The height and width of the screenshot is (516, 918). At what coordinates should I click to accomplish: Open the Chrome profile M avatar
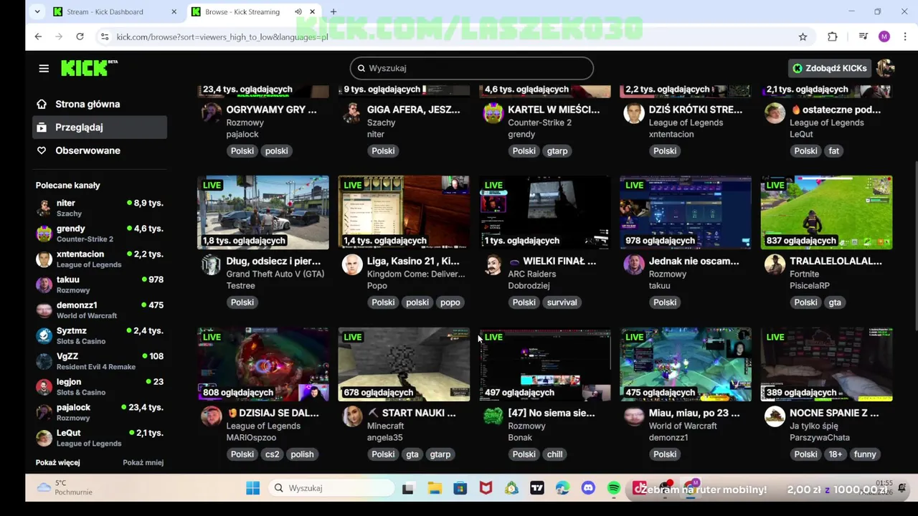(x=884, y=37)
